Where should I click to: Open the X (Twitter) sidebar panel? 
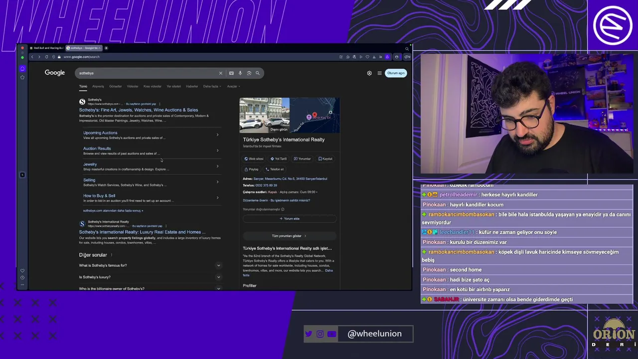tap(22, 175)
